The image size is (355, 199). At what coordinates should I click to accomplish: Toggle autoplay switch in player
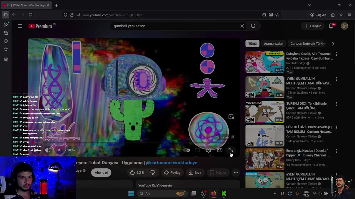tap(186, 150)
